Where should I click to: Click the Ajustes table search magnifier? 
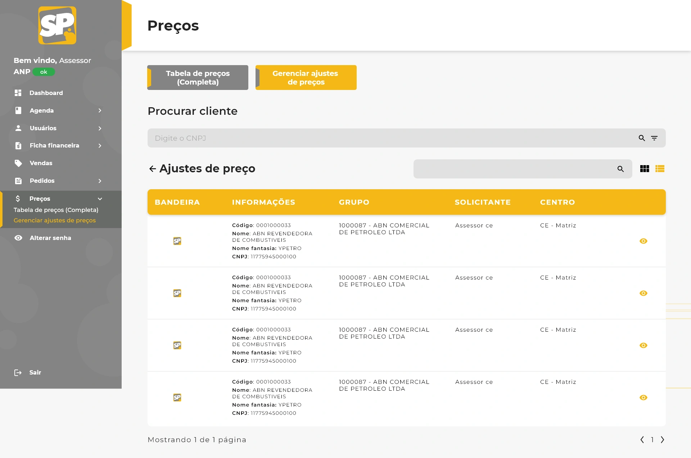point(620,169)
